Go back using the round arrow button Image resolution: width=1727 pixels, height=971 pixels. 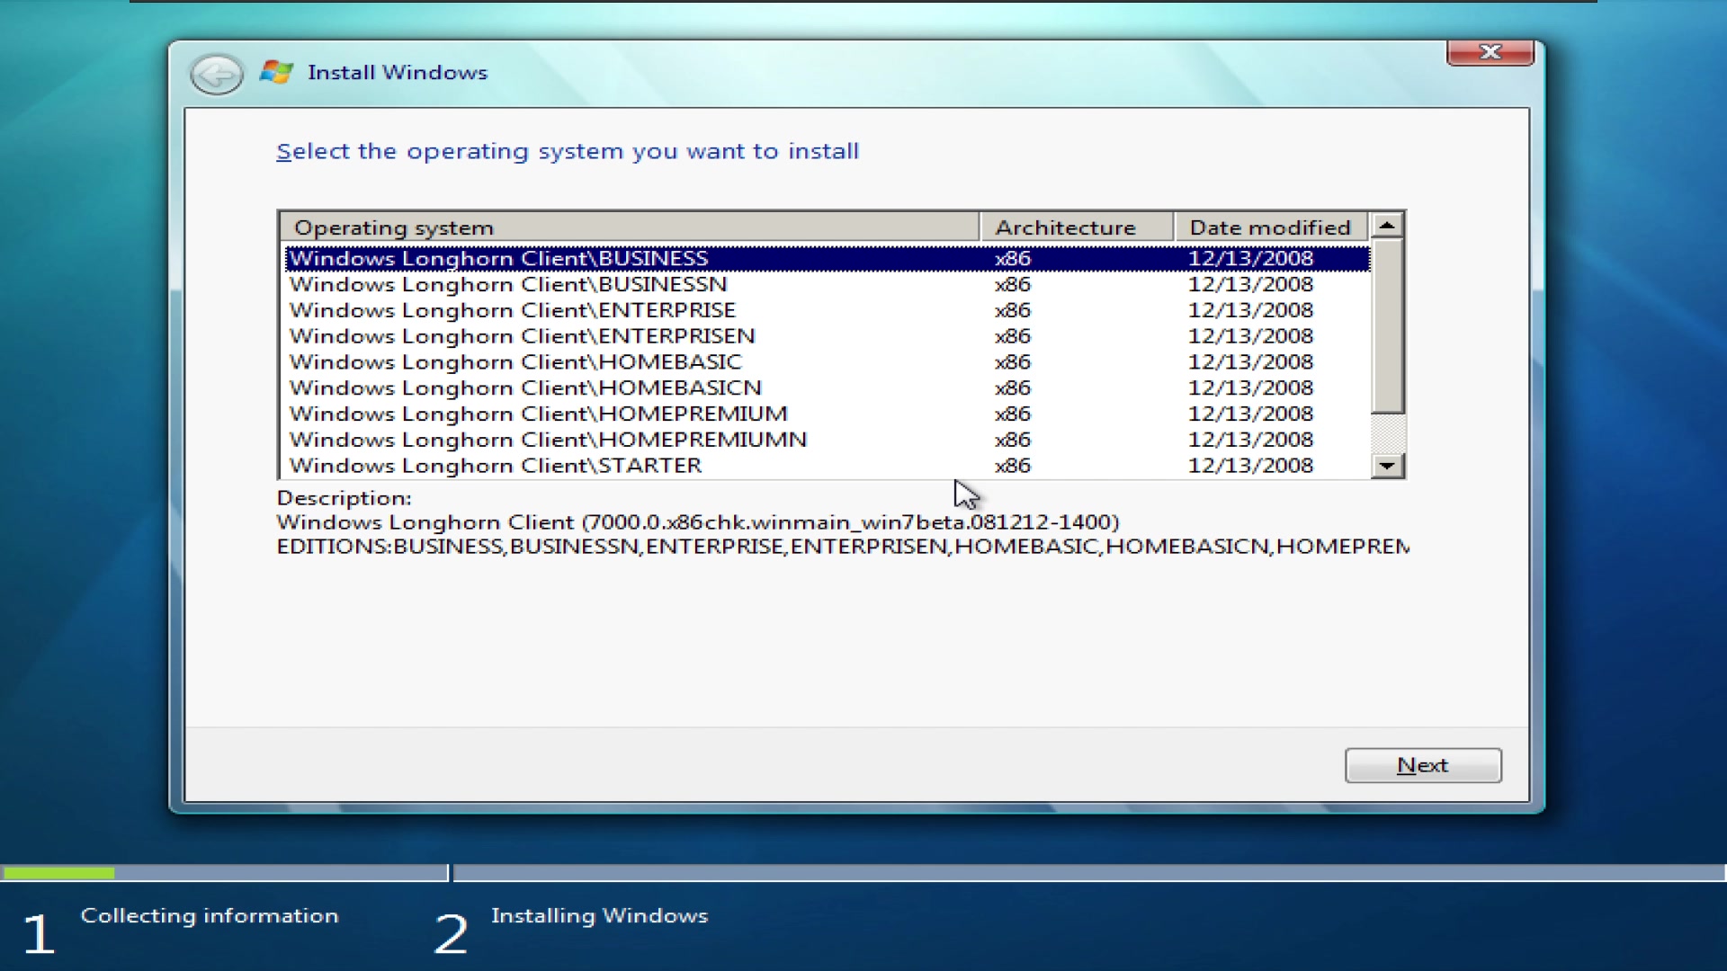[x=216, y=75]
